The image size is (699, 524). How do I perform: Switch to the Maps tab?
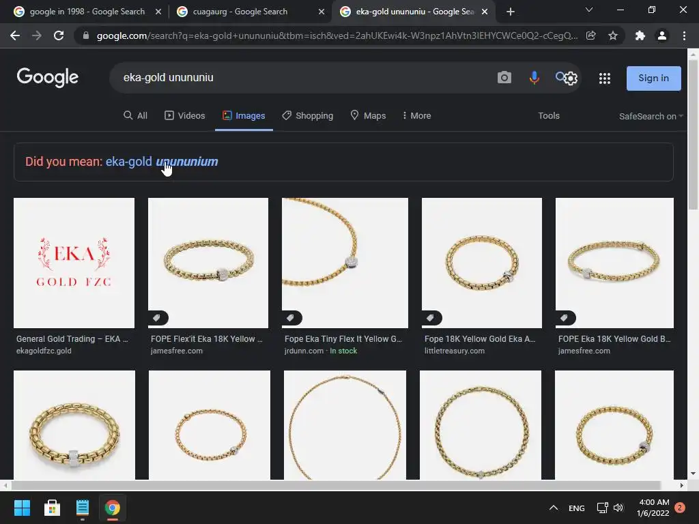tap(368, 116)
